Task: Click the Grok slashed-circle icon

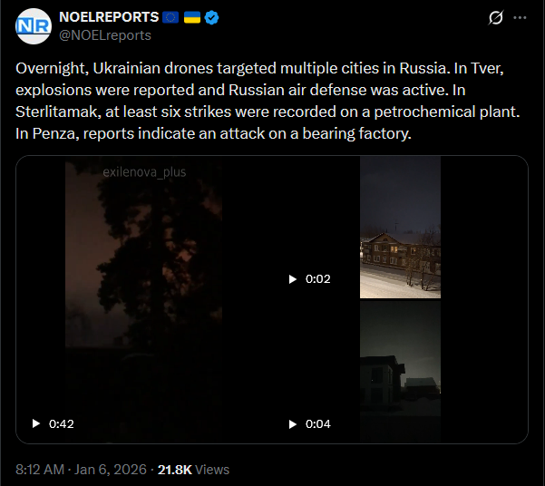Action: click(x=496, y=17)
